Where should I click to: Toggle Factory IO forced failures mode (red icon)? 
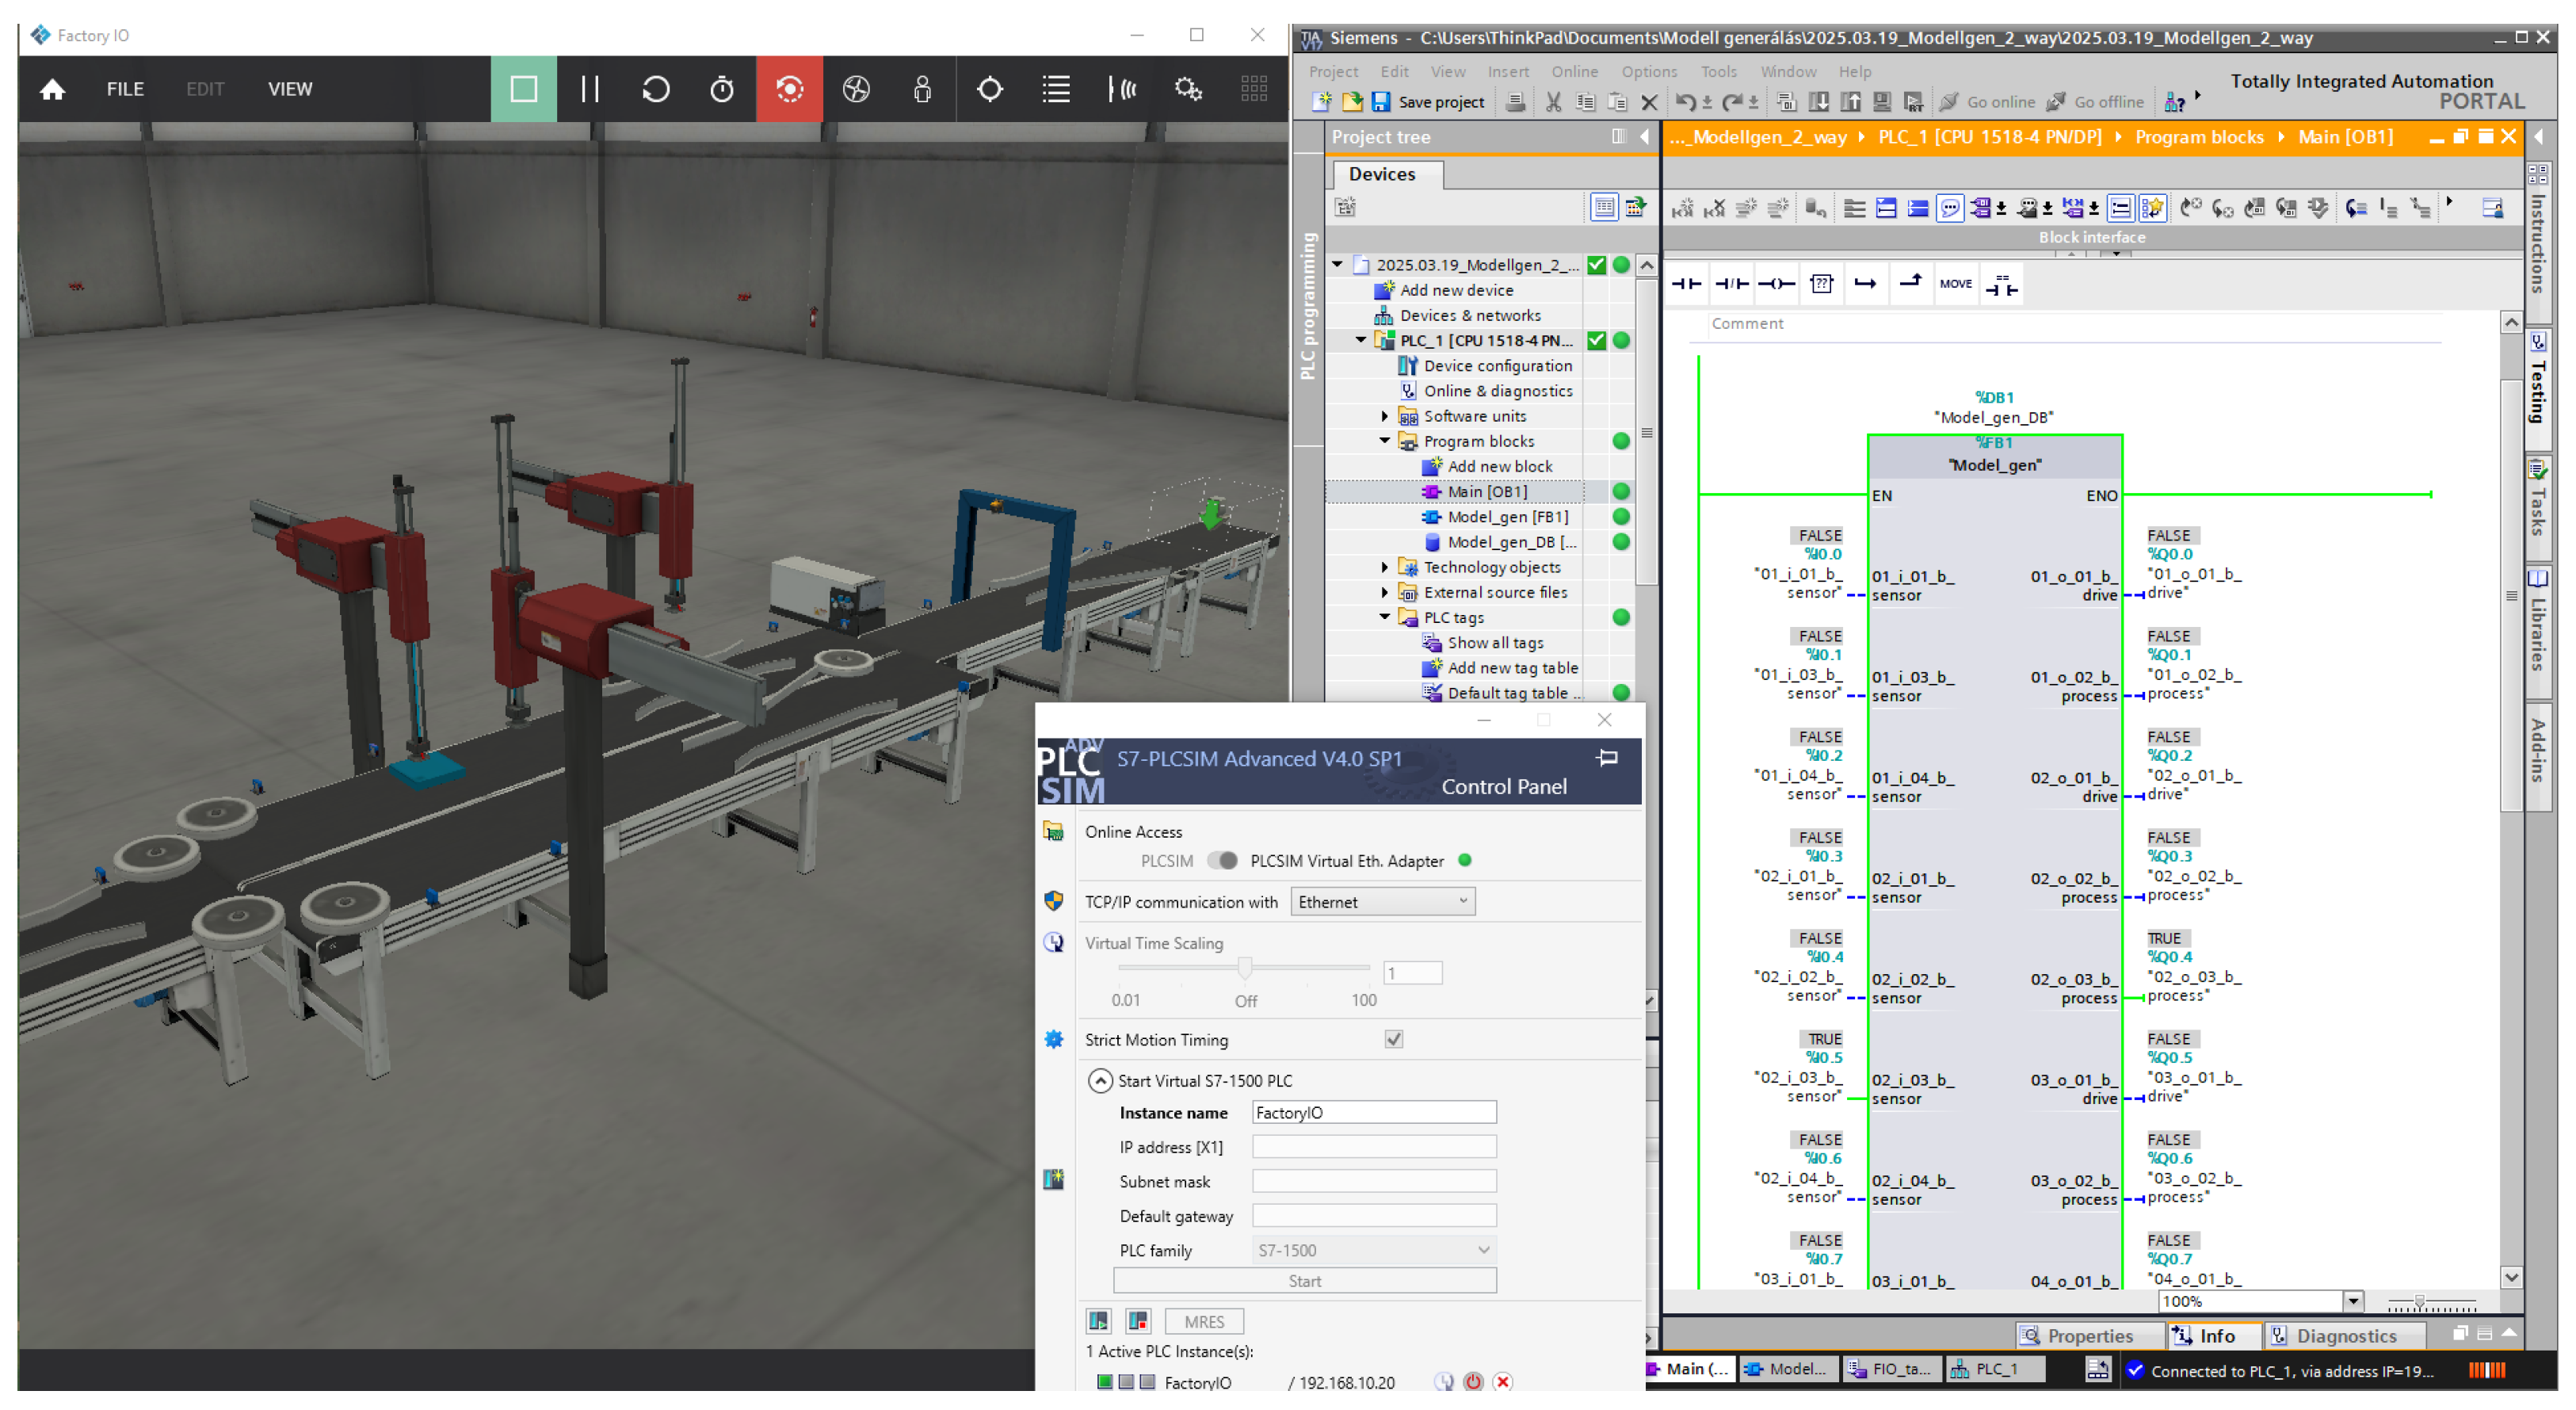(789, 89)
